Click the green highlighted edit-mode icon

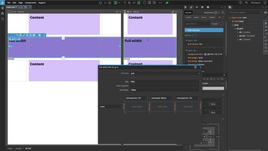(139, 3)
